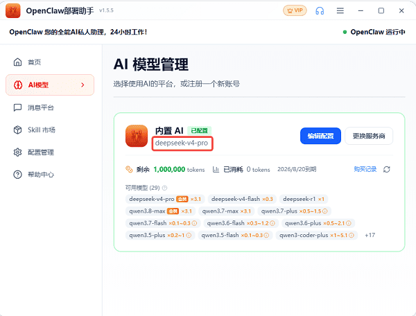
Task: Select the qwen3.6-plus model chip
Action: pos(318,223)
